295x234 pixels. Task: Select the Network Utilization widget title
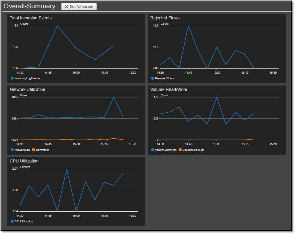(27, 89)
